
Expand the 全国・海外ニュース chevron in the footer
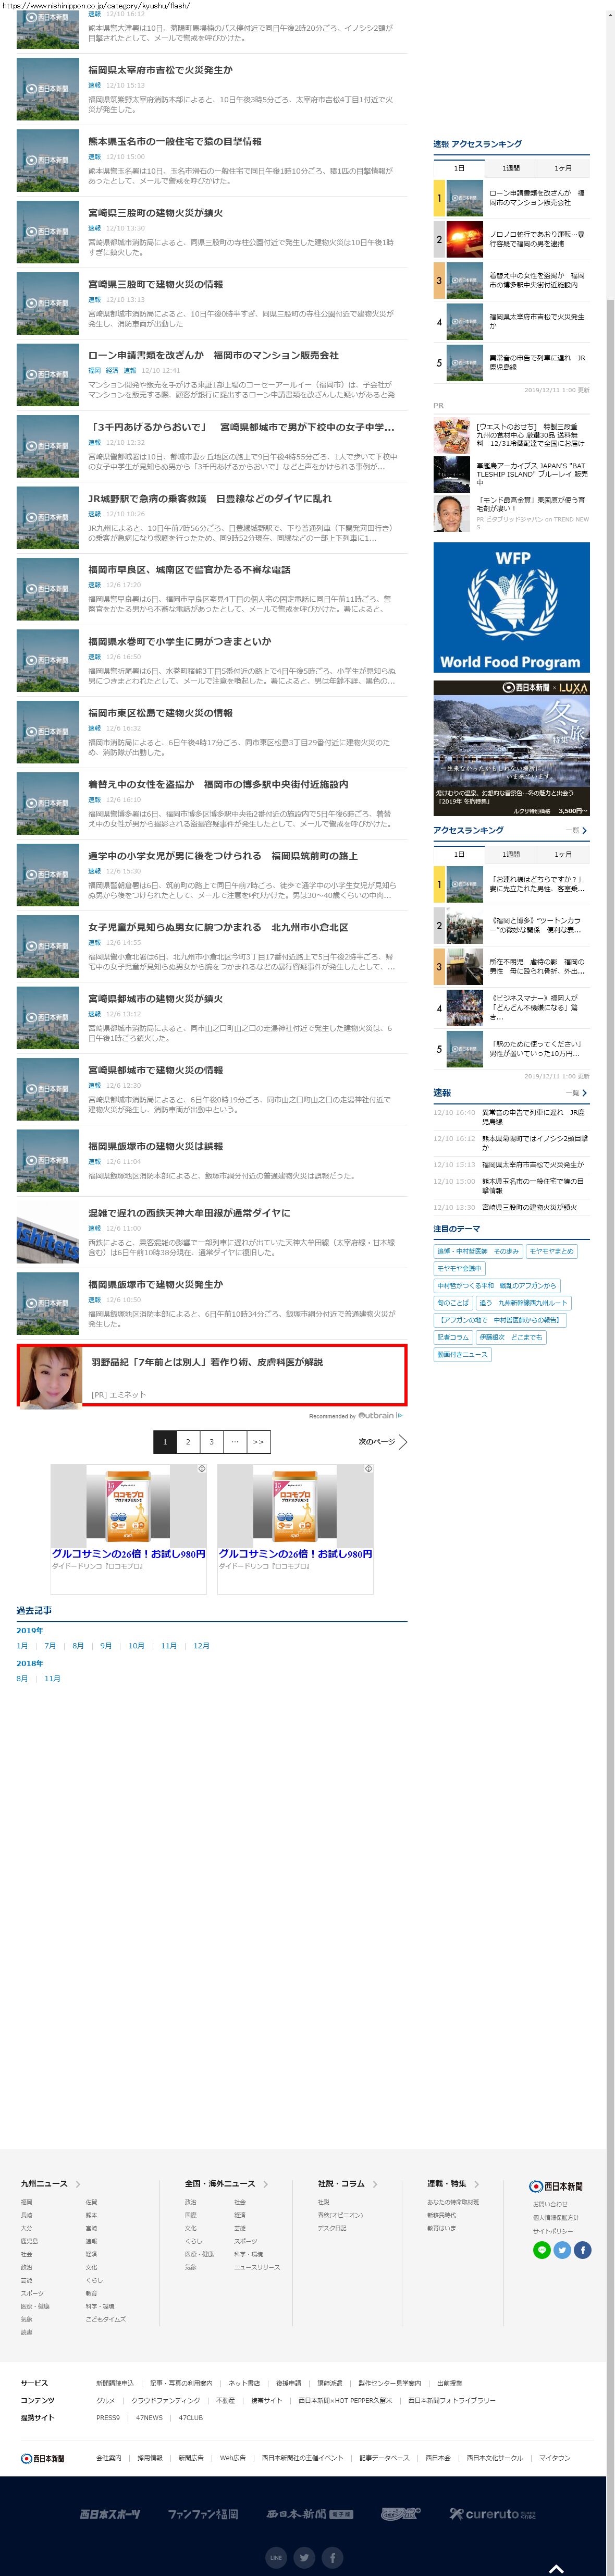tap(265, 2184)
